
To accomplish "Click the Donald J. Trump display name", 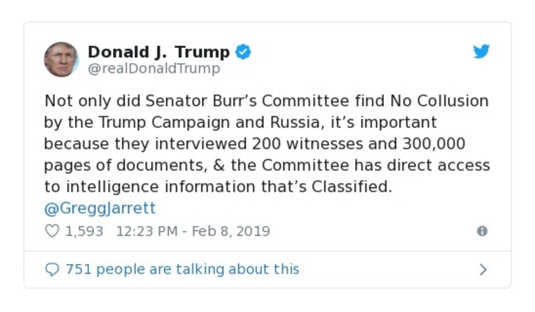I will tap(159, 51).
